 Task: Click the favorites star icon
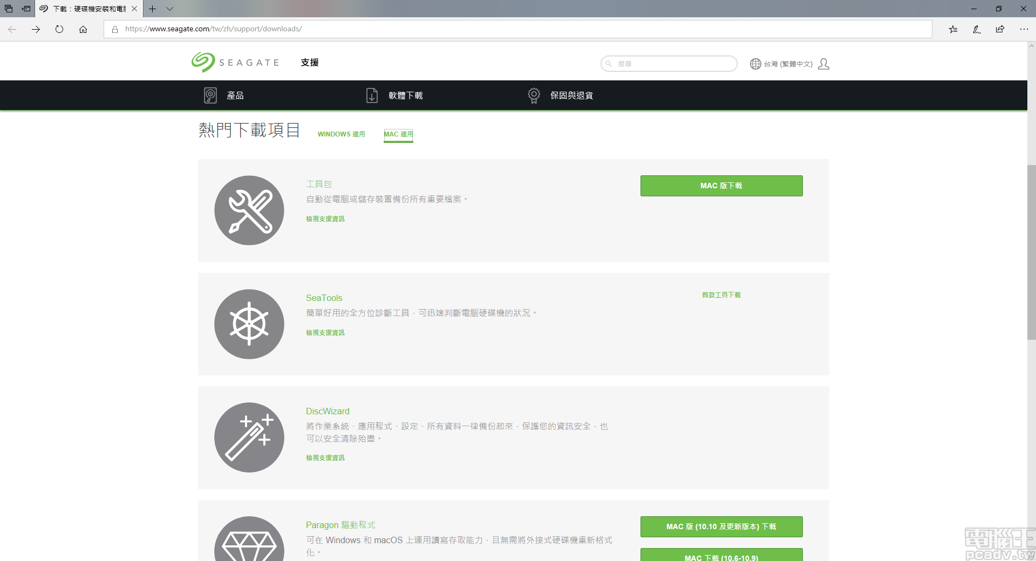[953, 30]
